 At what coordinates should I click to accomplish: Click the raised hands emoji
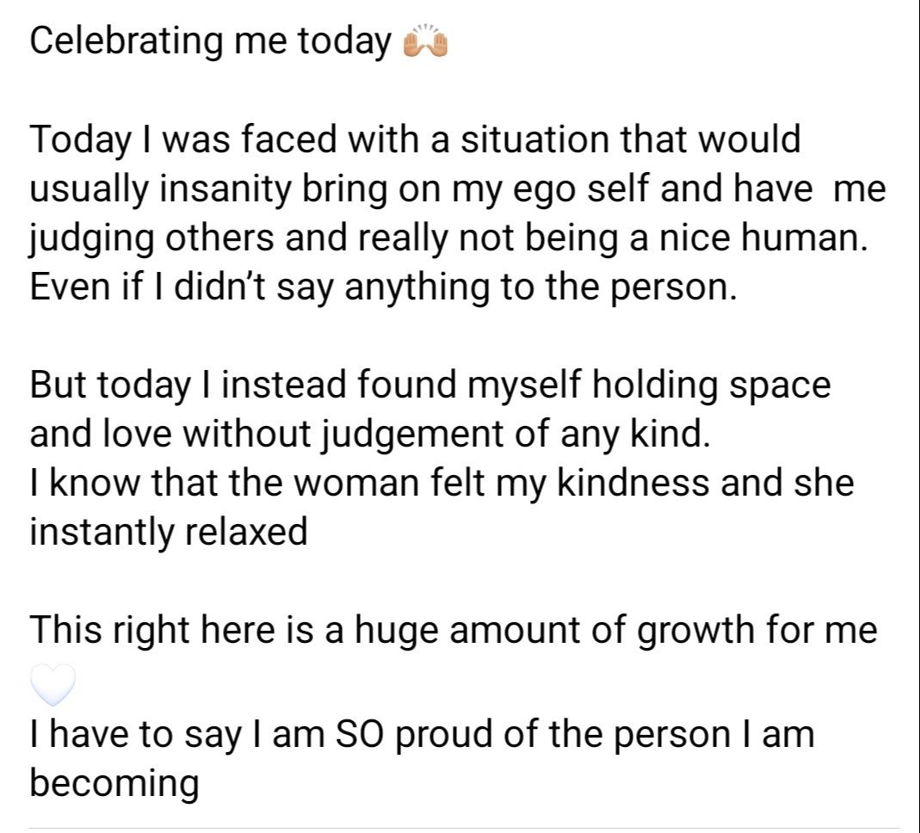click(x=425, y=43)
